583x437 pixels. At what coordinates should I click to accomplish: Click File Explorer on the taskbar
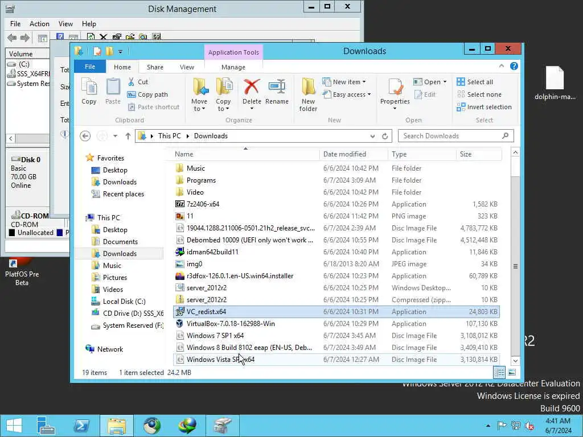(x=117, y=426)
